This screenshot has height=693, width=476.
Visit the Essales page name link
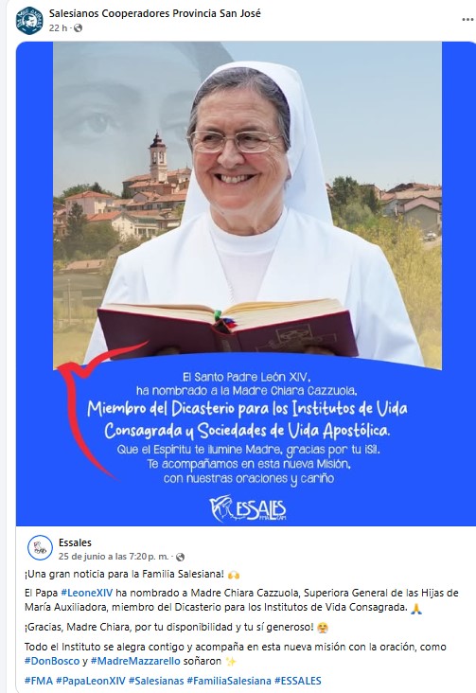click(x=75, y=542)
